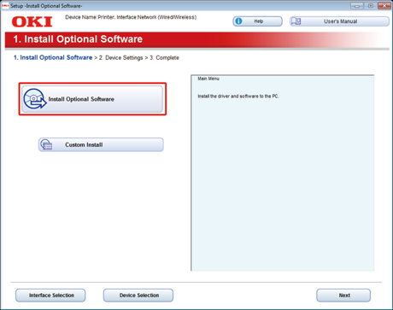Screen dimensions: 393x310
Task: Click the blue info icon on Help
Action: 238,21
